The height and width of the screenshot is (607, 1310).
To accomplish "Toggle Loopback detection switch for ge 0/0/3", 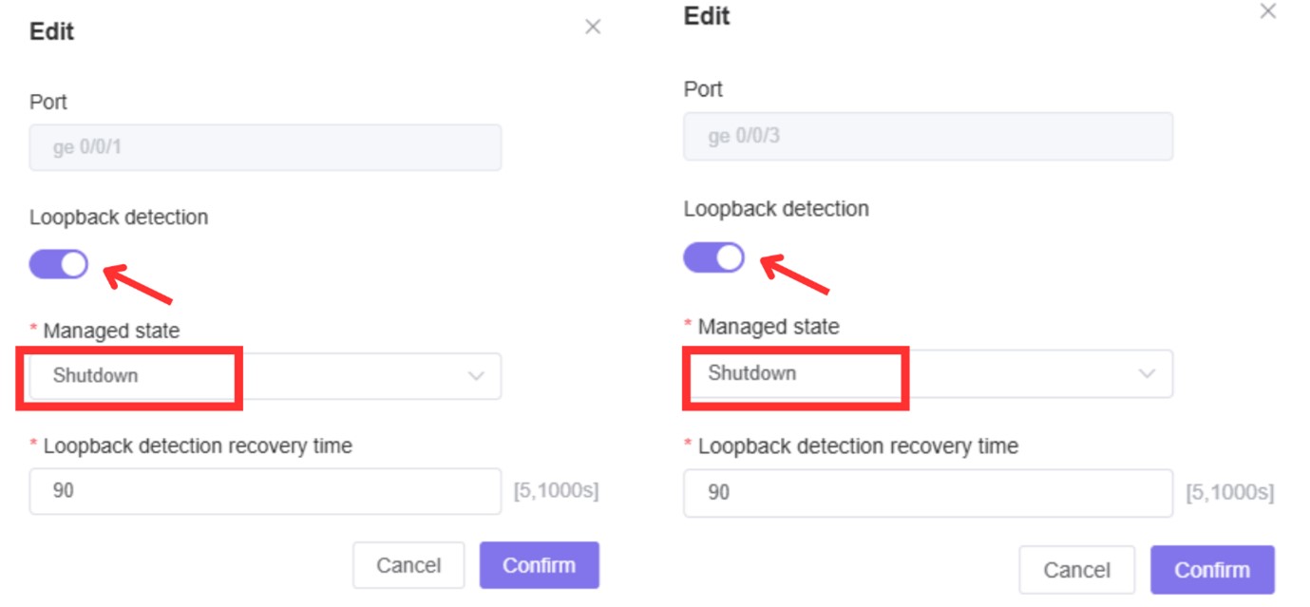I will 713,257.
